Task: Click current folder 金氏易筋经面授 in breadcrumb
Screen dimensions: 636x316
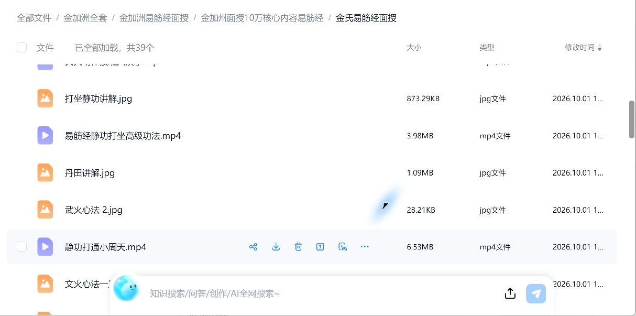Action: [366, 18]
